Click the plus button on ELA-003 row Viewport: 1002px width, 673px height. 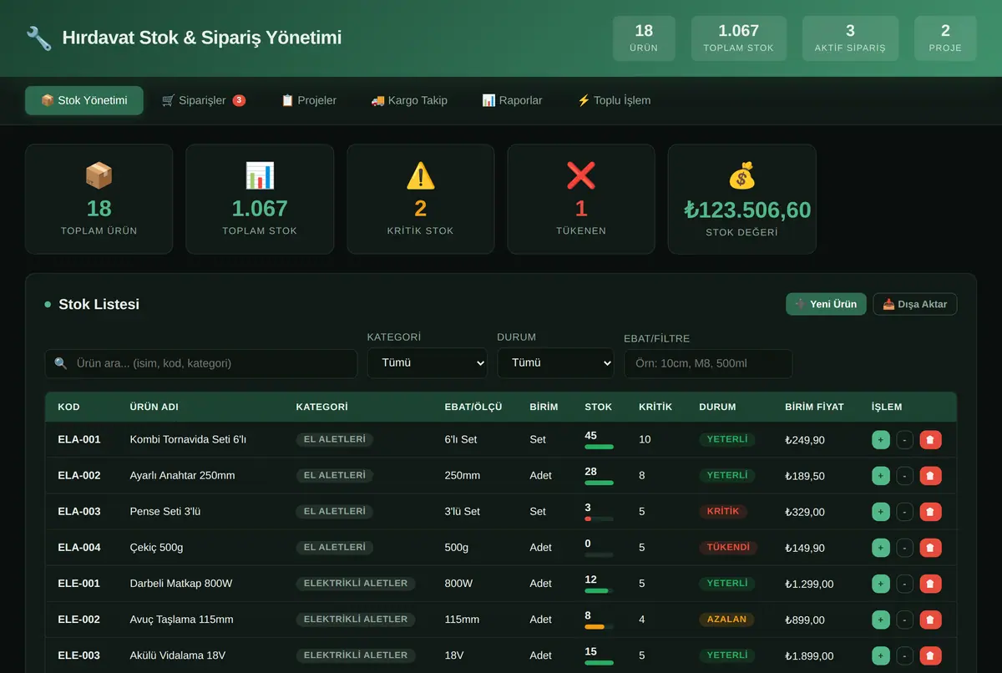pyautogui.click(x=881, y=512)
